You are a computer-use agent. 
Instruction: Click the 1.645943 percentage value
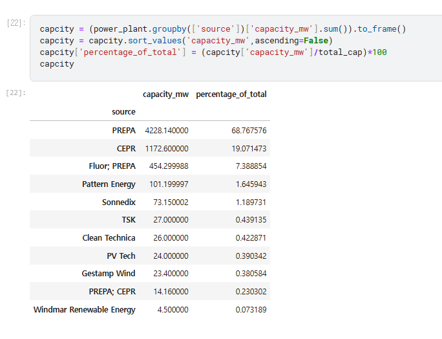[x=251, y=184]
